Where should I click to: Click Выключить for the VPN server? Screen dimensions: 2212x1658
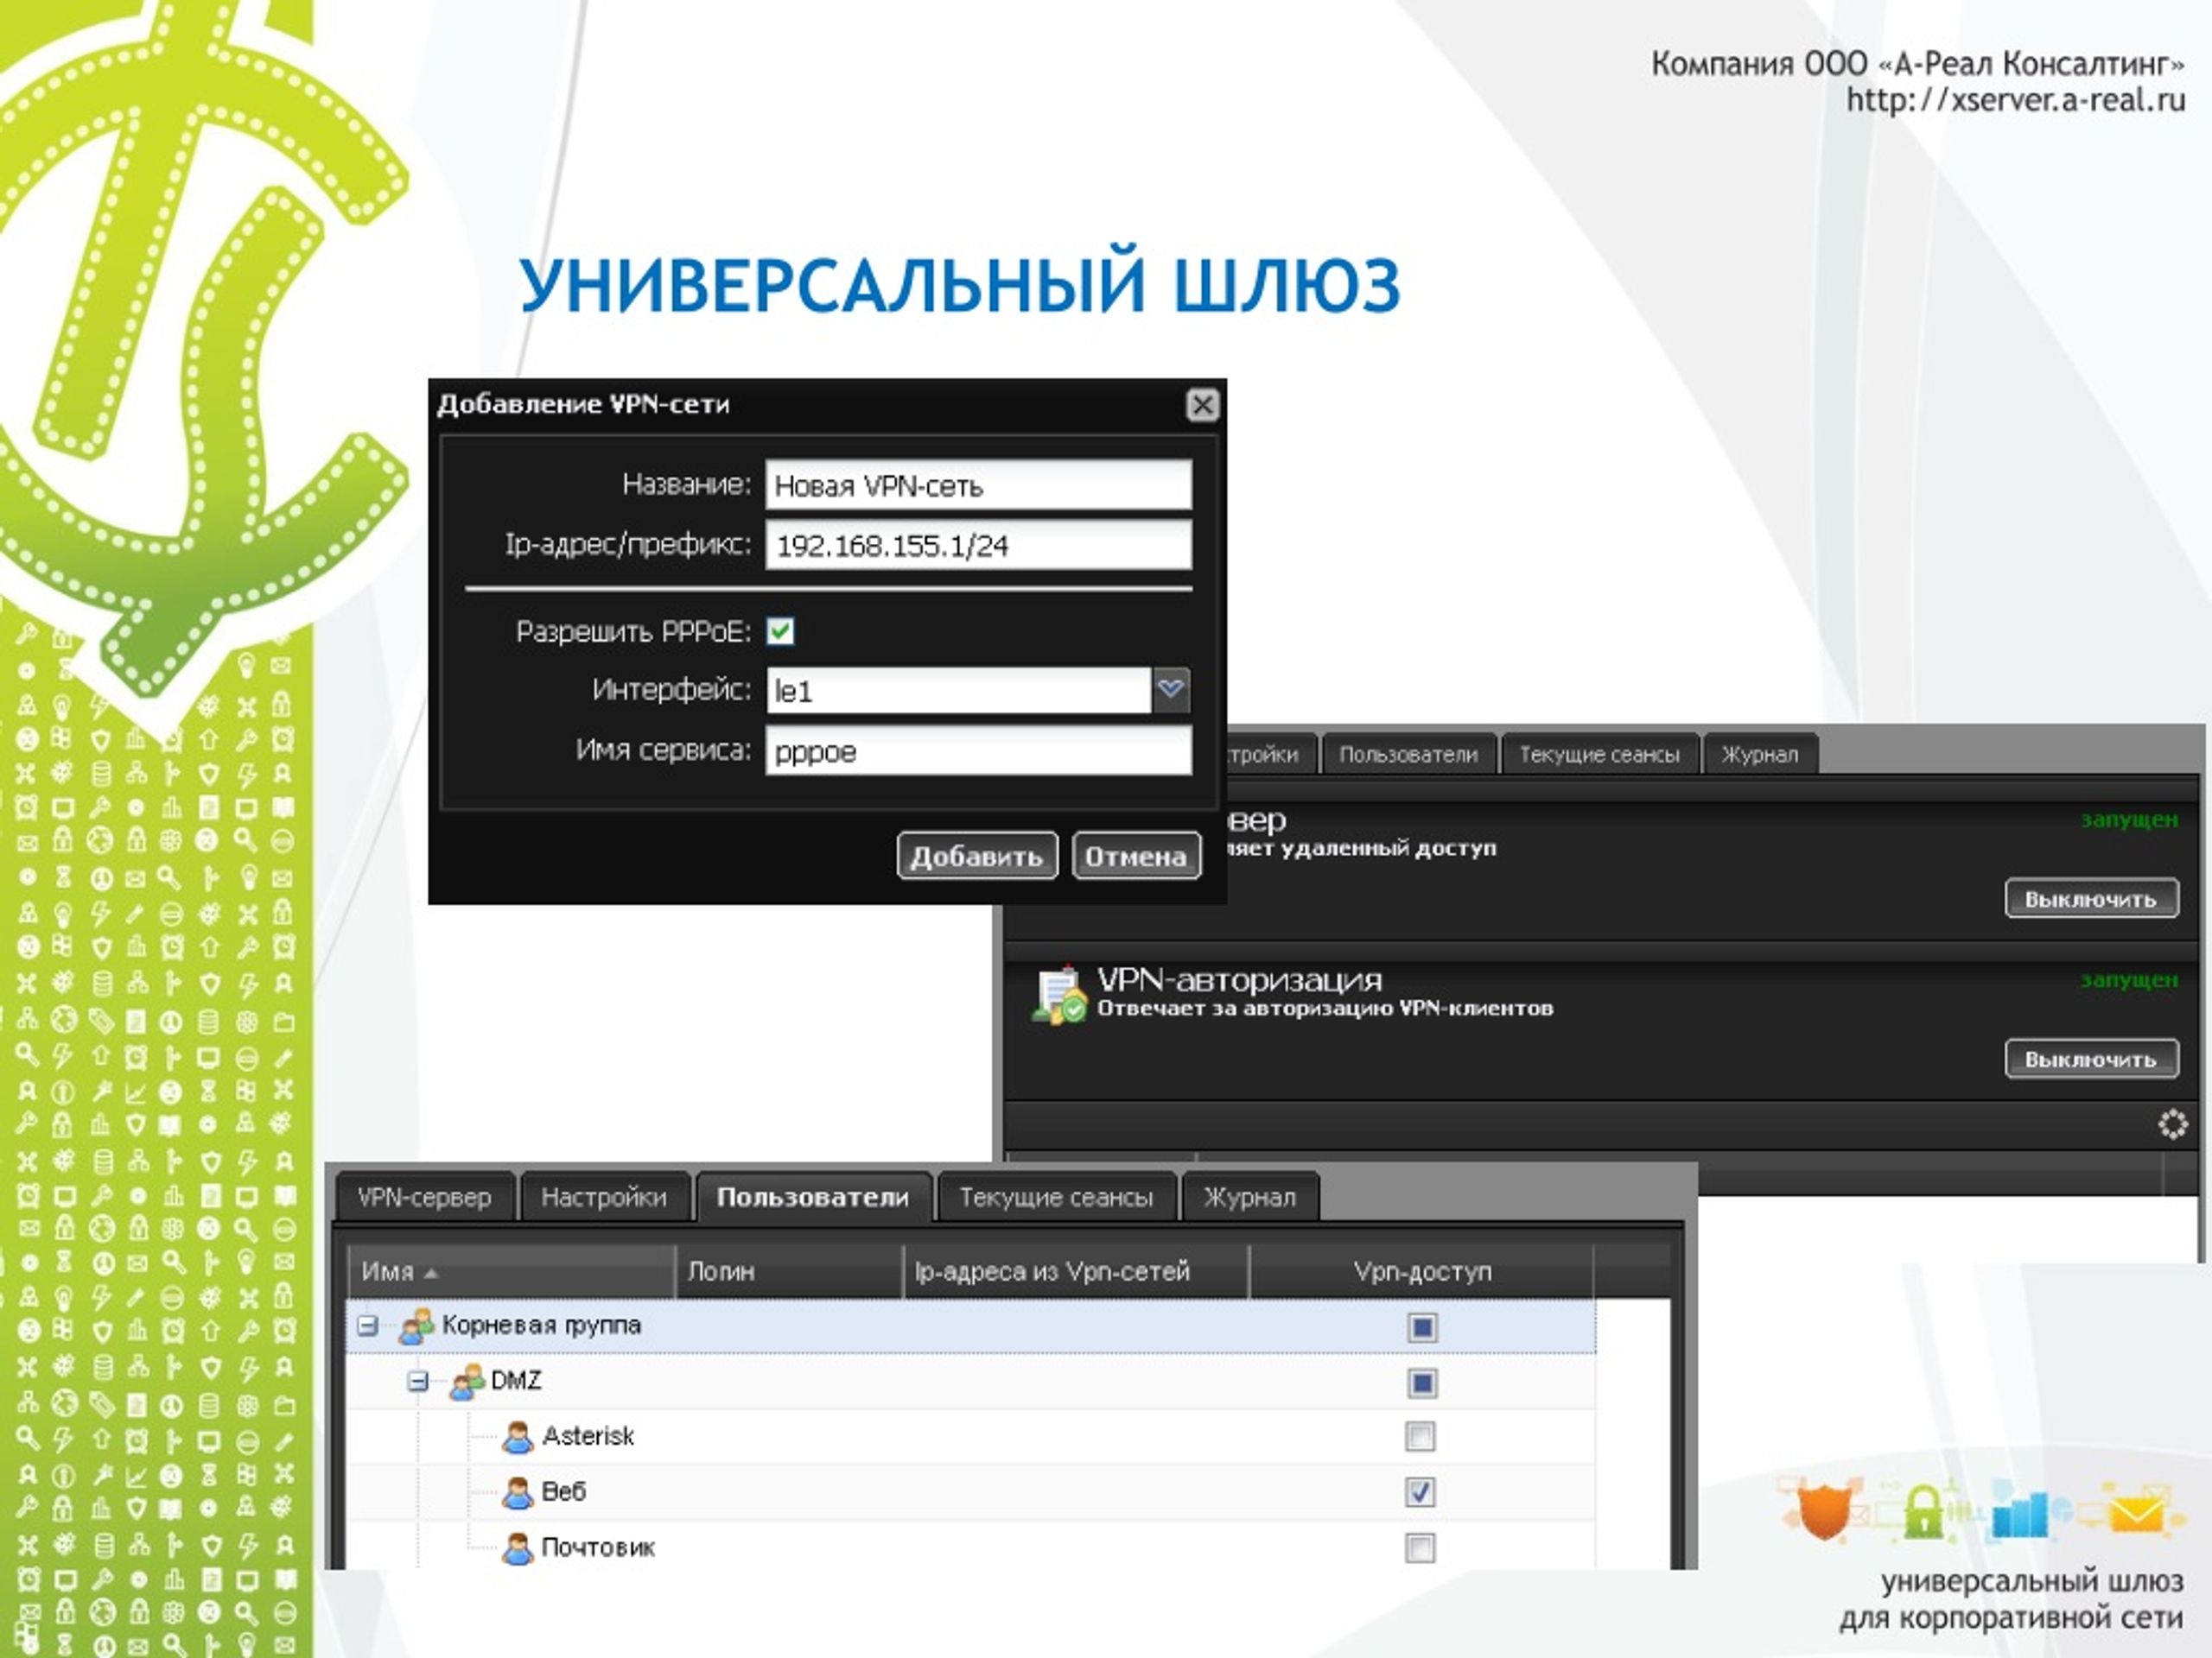point(2091,898)
